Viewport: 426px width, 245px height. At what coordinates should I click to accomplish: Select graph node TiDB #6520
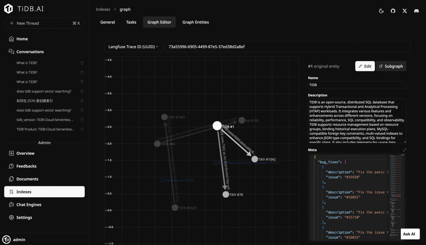point(175,208)
